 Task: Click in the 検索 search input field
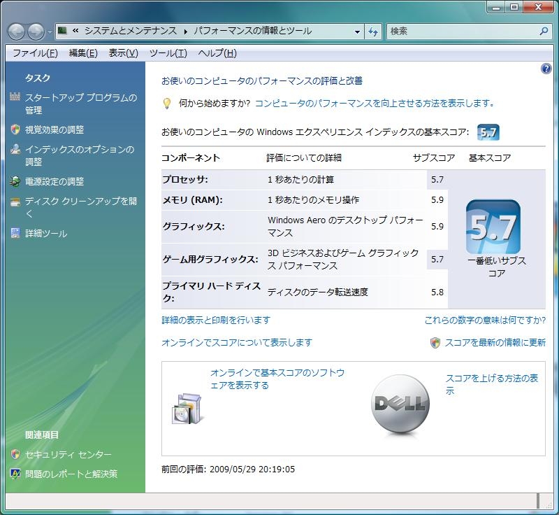click(x=461, y=31)
